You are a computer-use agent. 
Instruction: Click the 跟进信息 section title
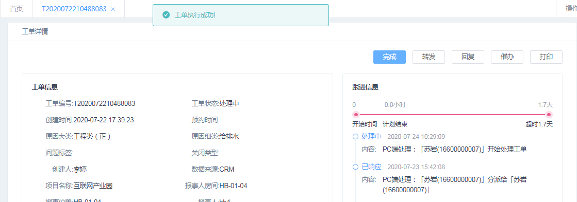click(x=366, y=87)
